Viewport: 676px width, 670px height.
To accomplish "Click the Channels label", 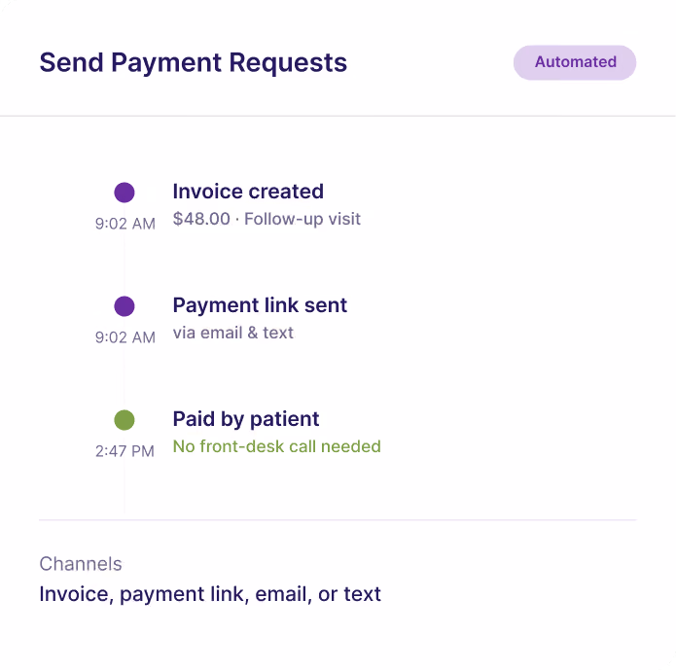I will (x=81, y=564).
